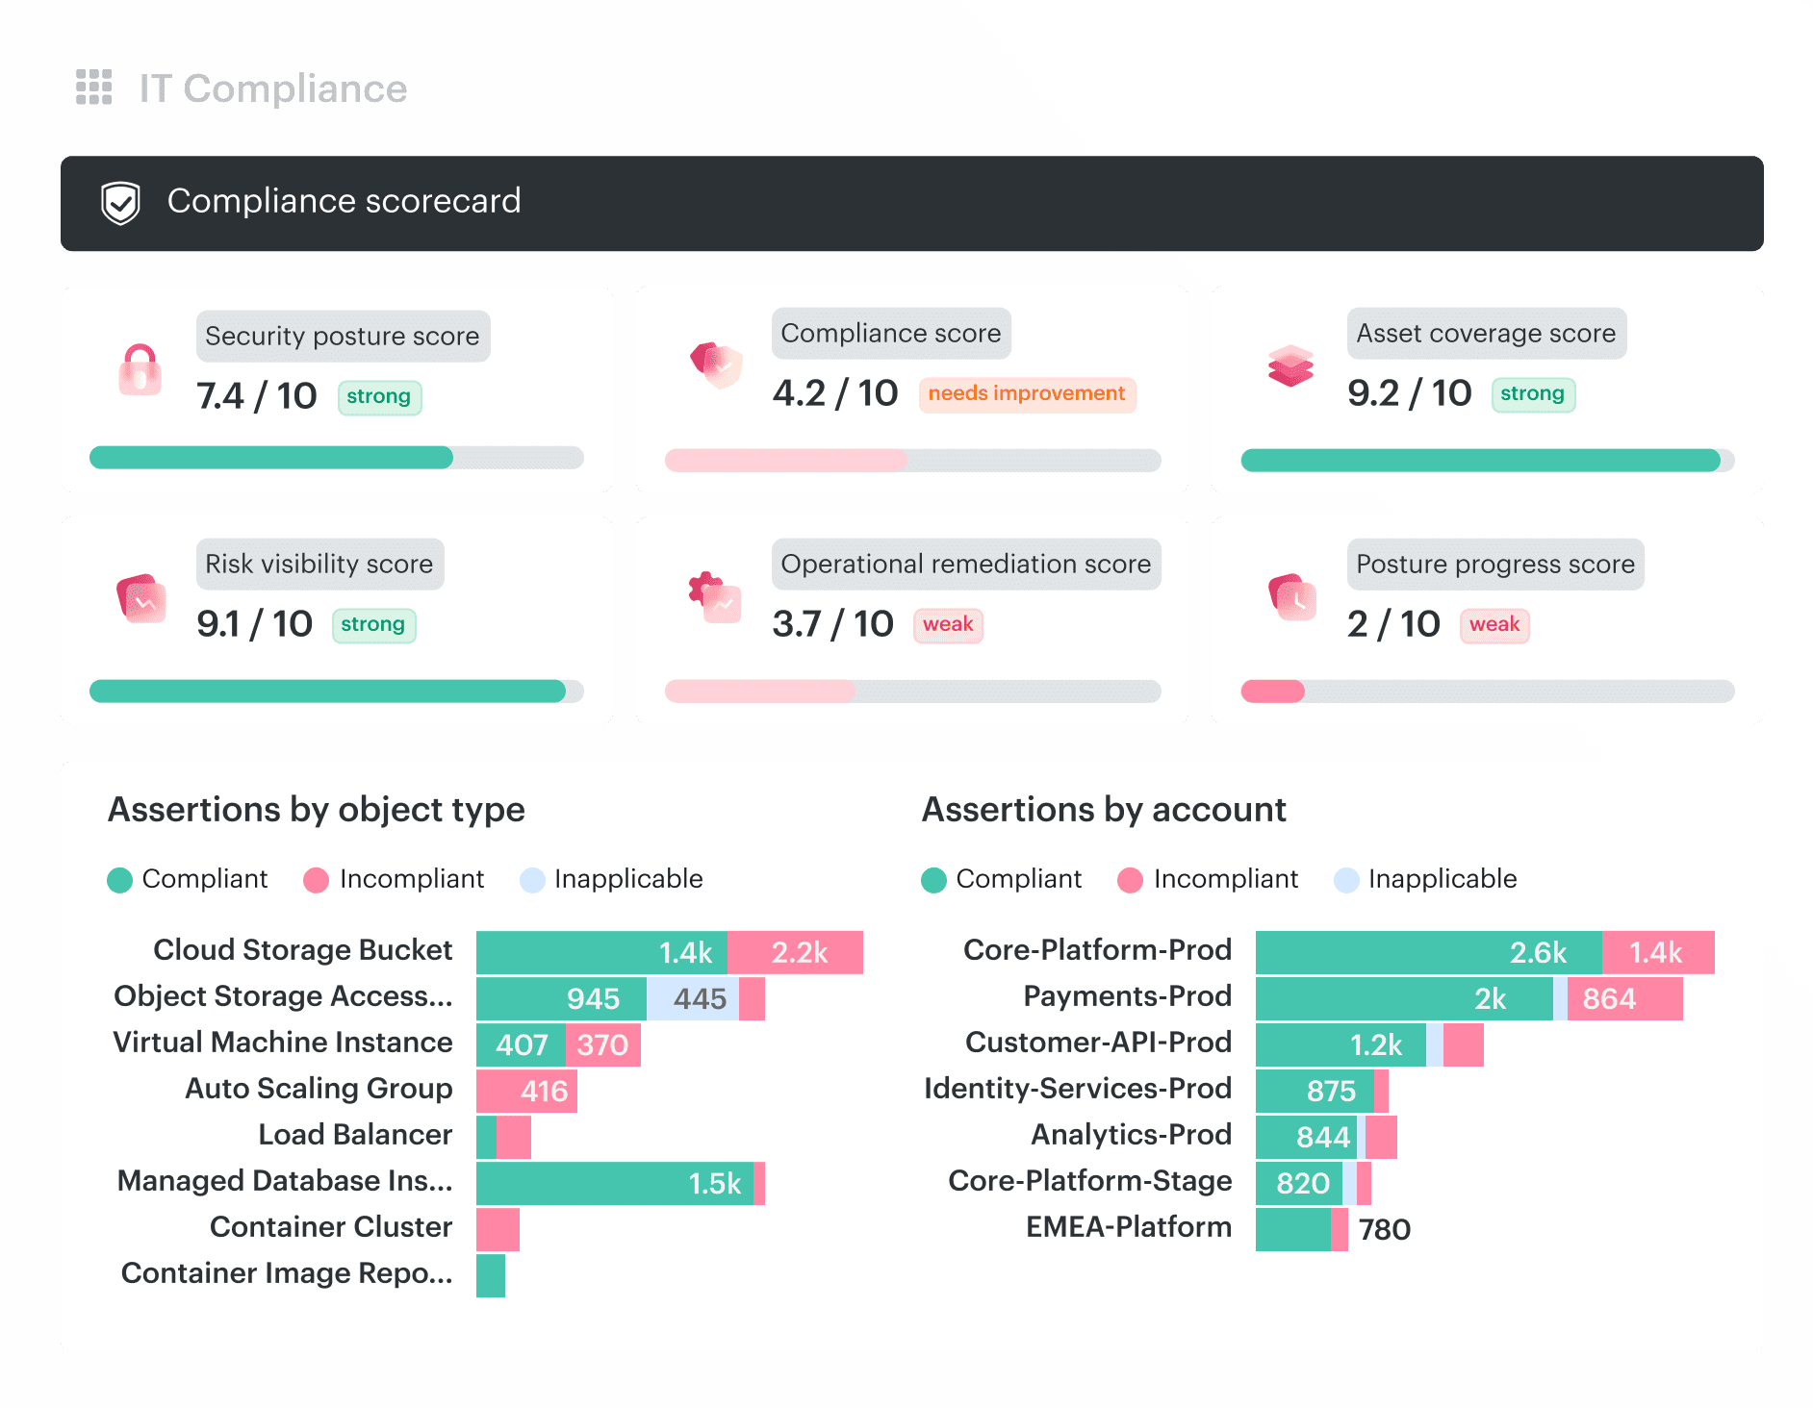Click the 'needs improvement' badge
This screenshot has height=1408, width=1813.
click(x=1027, y=394)
